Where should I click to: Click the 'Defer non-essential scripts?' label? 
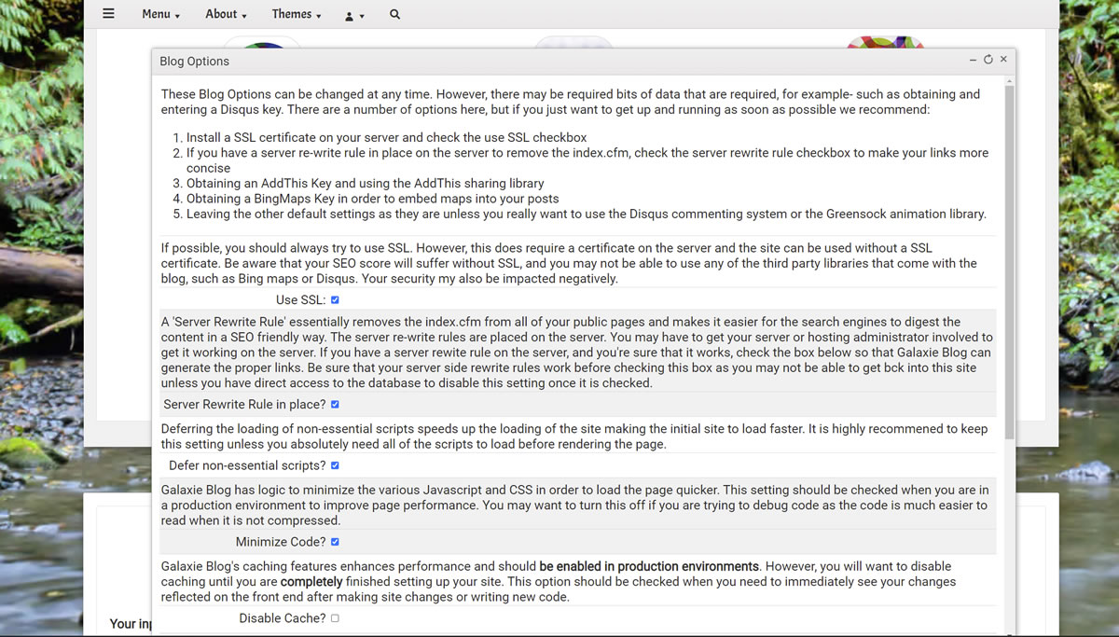point(247,465)
